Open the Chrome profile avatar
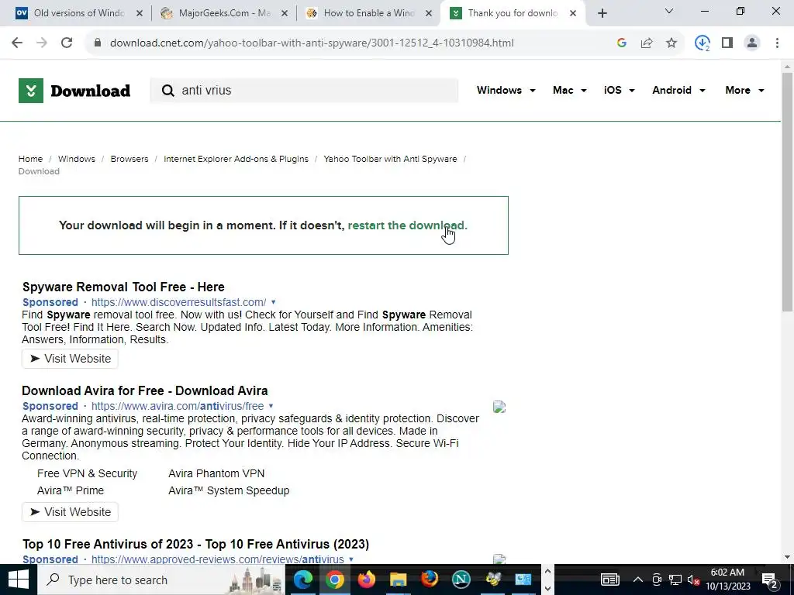The width and height of the screenshot is (794, 595). pyautogui.click(x=752, y=43)
